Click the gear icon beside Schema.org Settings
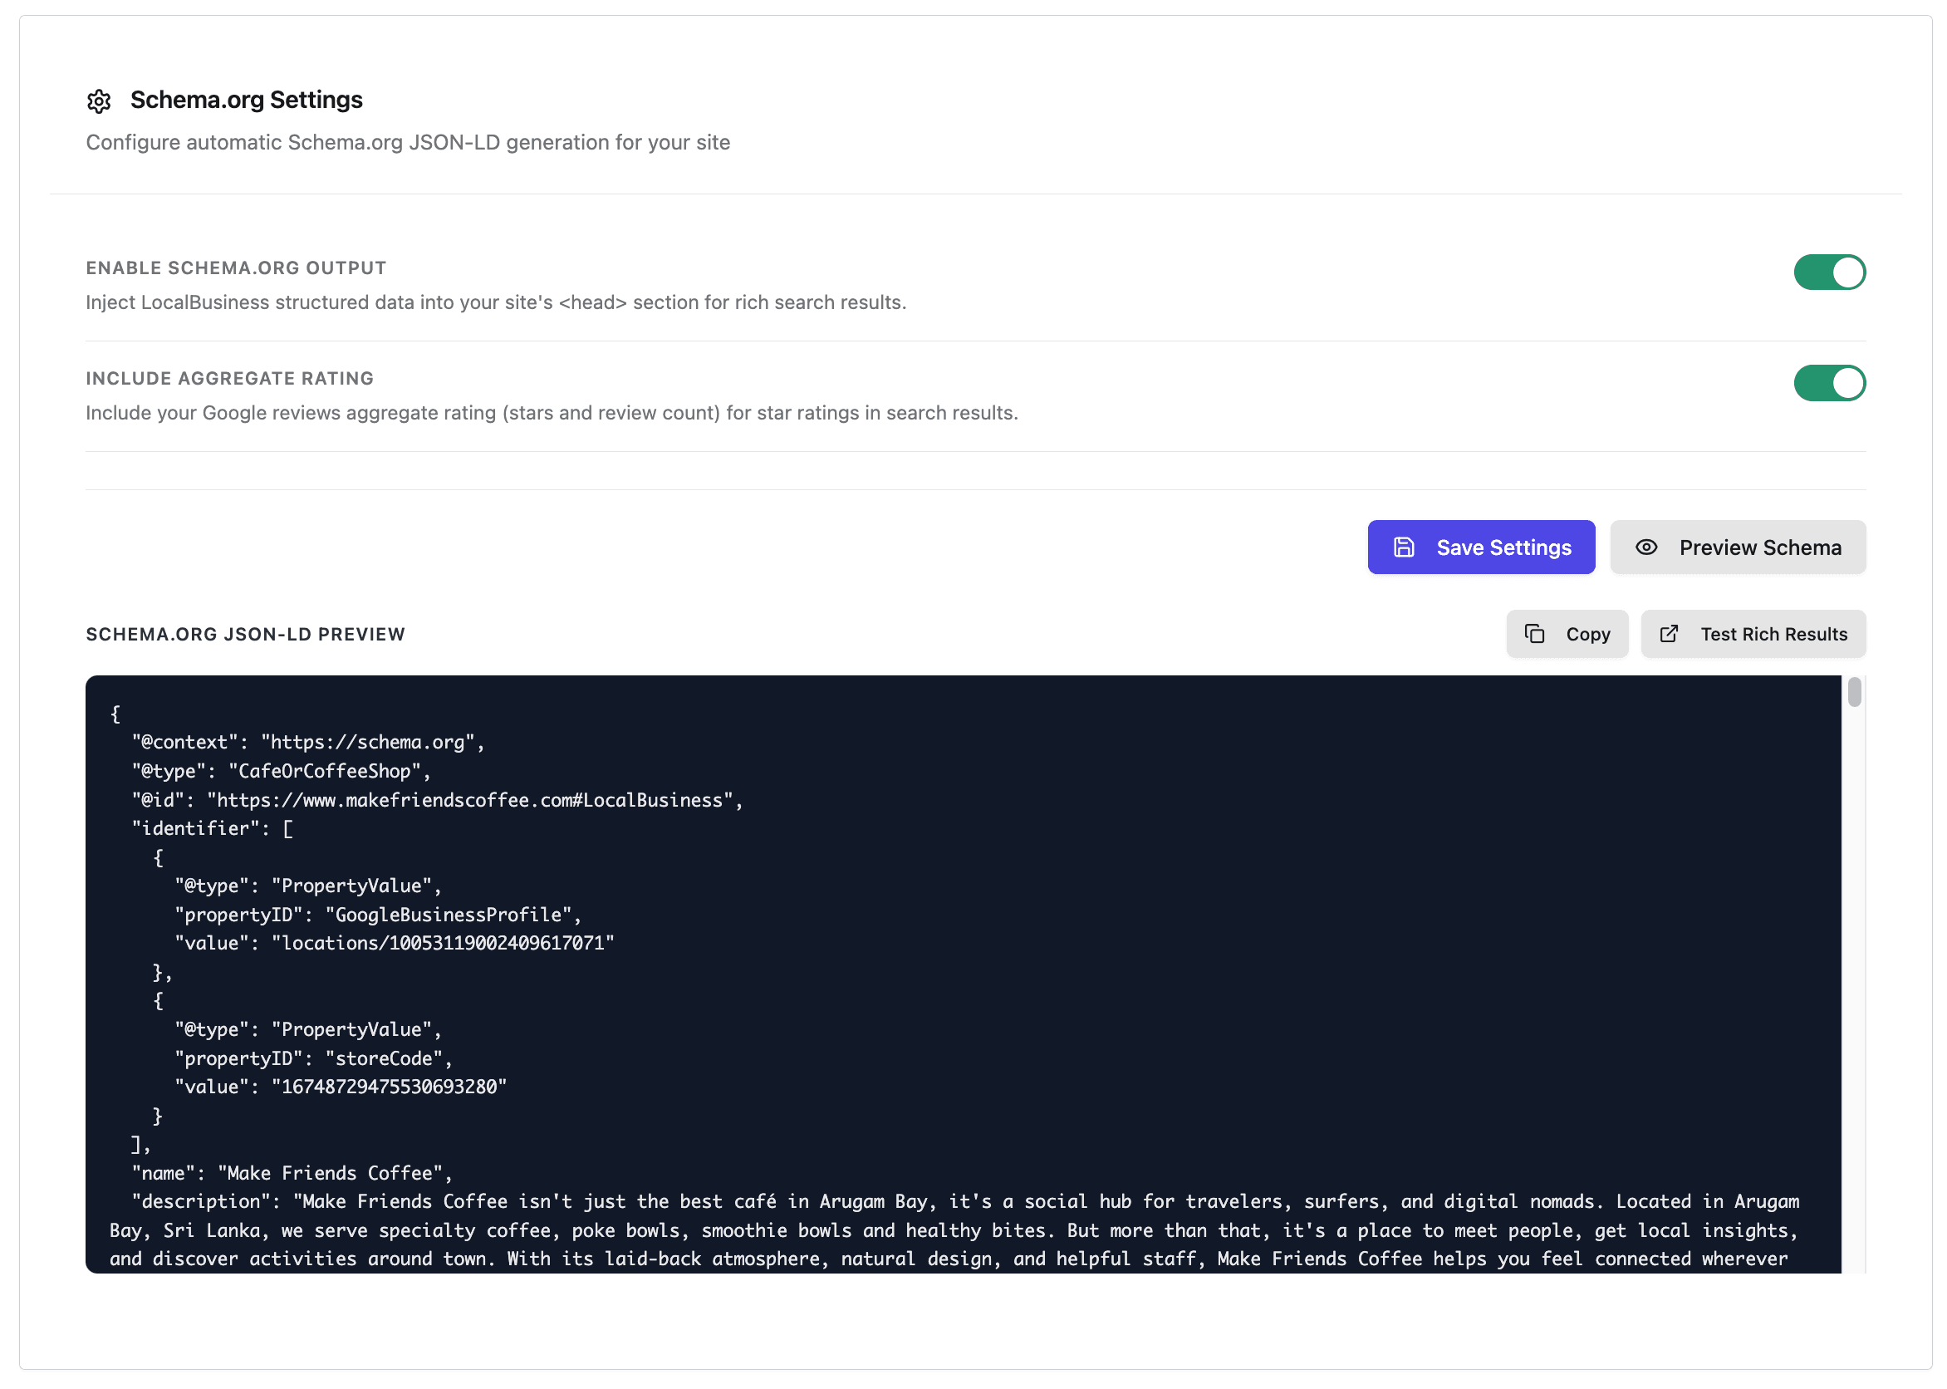 click(x=100, y=100)
